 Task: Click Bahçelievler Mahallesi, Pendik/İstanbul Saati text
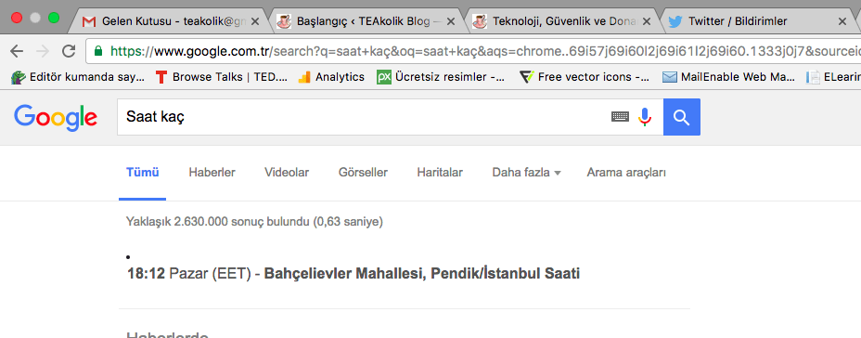[422, 273]
